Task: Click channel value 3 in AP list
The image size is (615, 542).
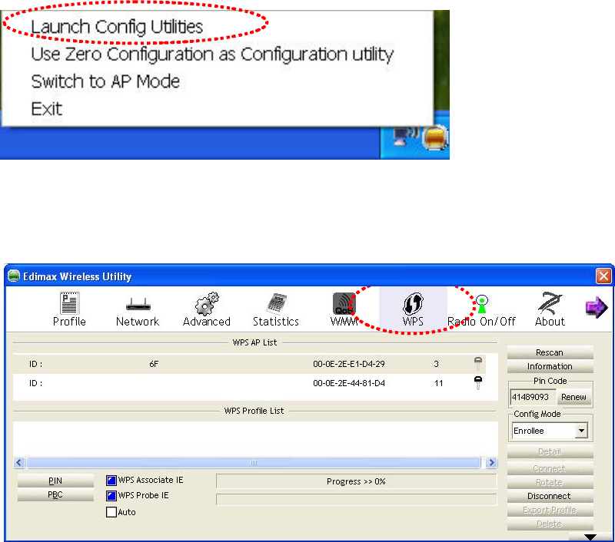Action: (x=436, y=364)
